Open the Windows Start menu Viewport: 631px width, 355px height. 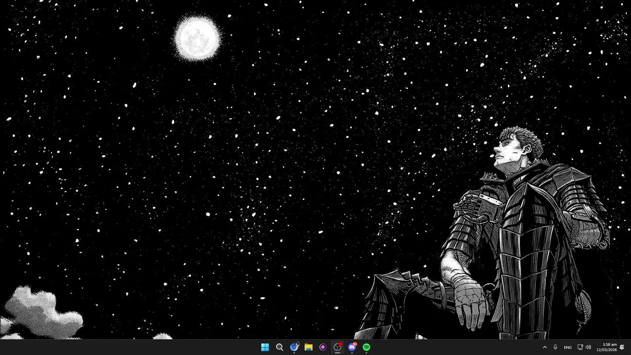pos(265,347)
